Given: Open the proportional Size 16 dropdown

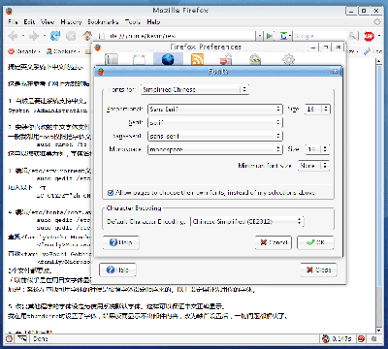Looking at the screenshot, I should (317, 110).
